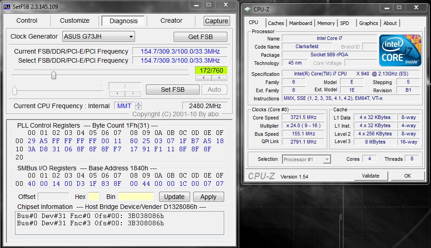Viewport: 431px width, 248px height.
Task: Open the Creator tab in SetFSB
Action: pos(171,20)
